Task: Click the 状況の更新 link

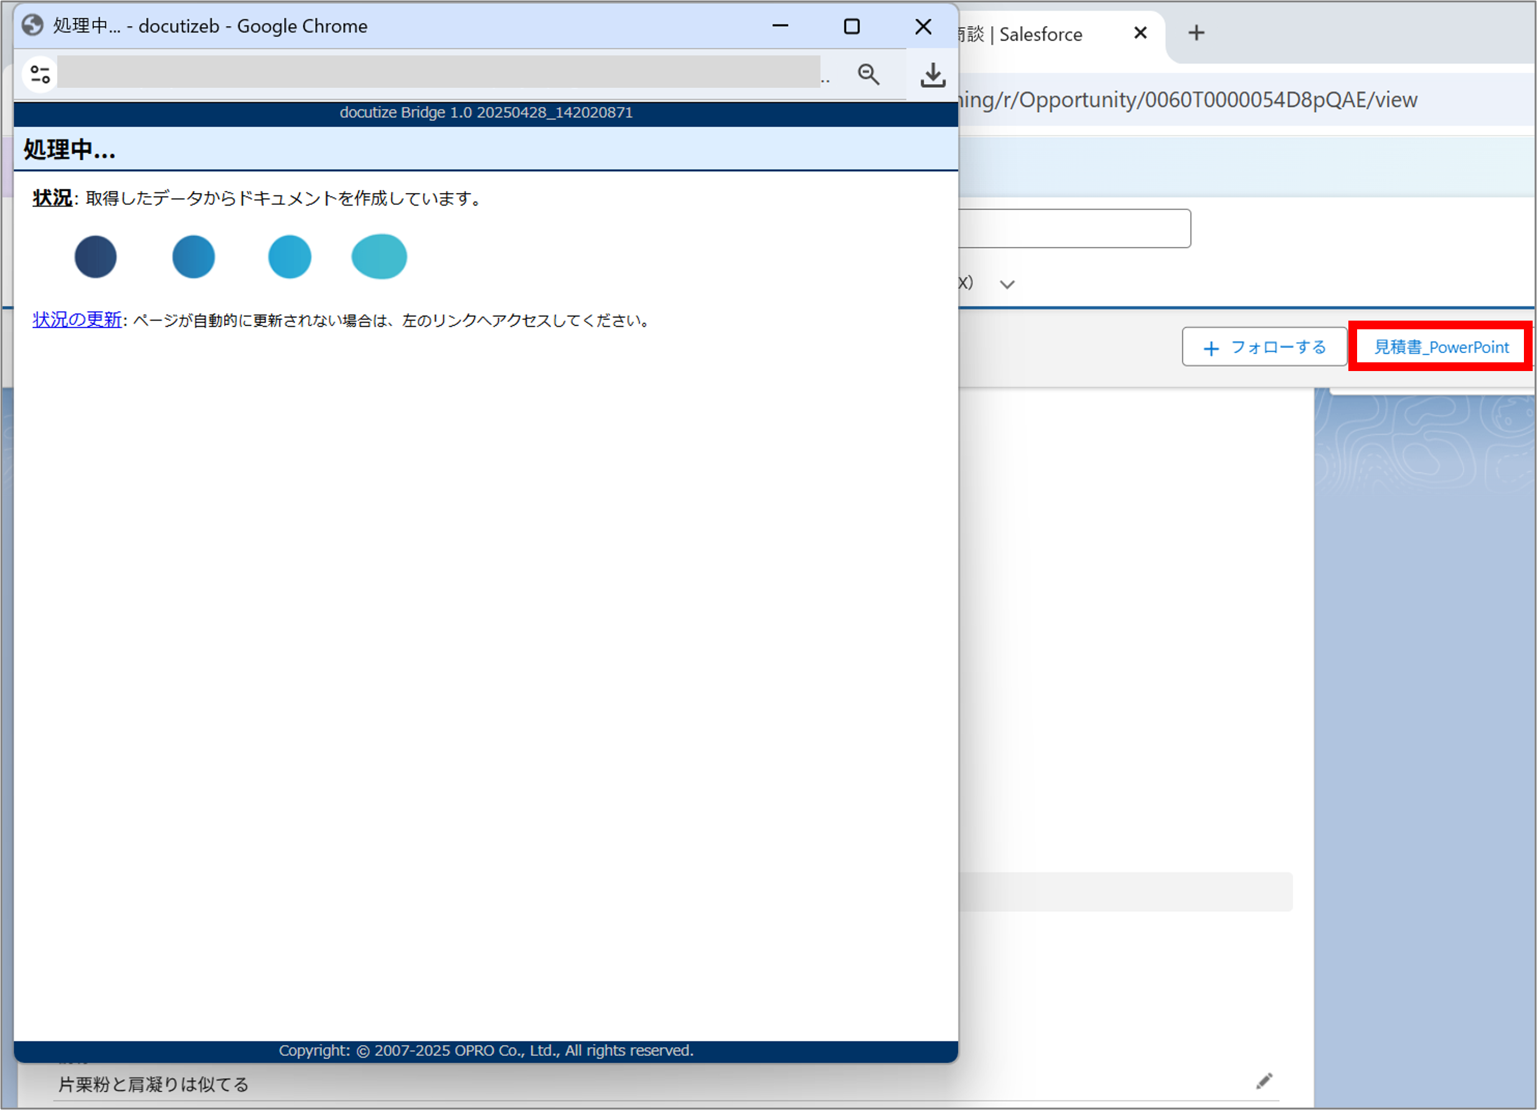Action: coord(77,320)
